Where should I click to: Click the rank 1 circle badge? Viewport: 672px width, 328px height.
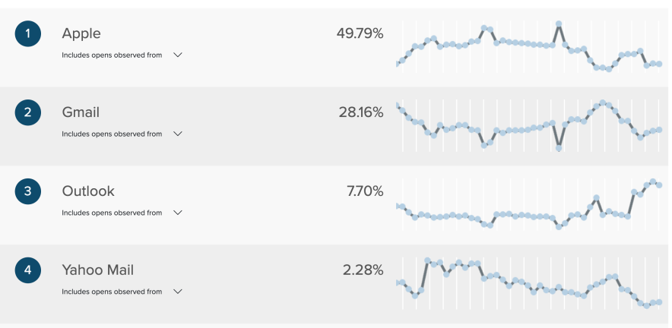pos(28,33)
